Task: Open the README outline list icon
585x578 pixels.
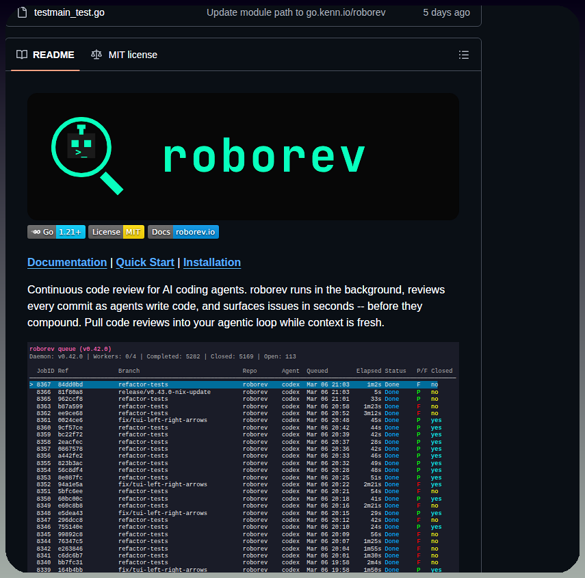Action: click(463, 55)
